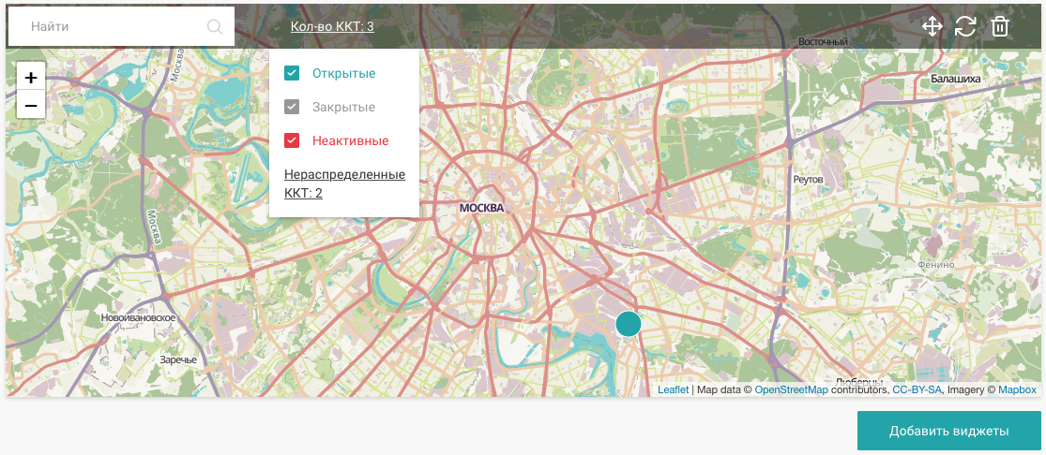Click the Добавить виджеты button
Screen dimensions: 1046x455
tap(948, 431)
